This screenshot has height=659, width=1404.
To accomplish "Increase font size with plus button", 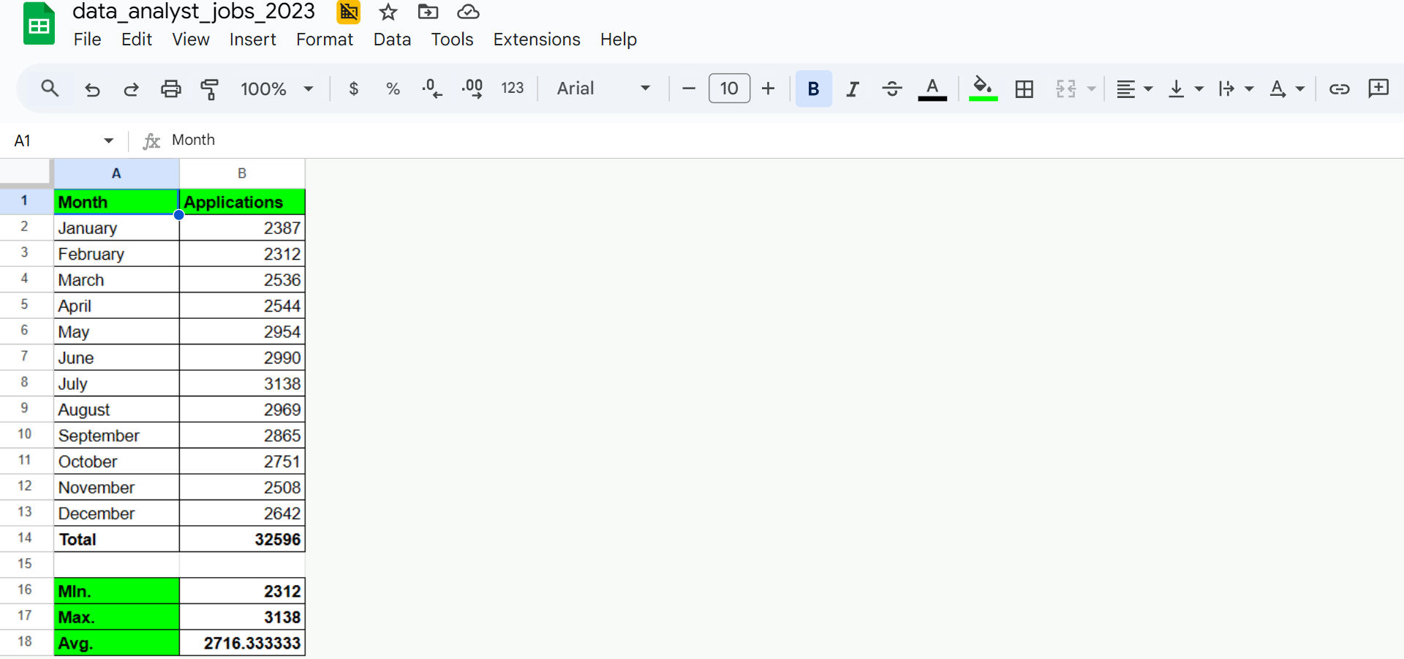I will coord(768,89).
